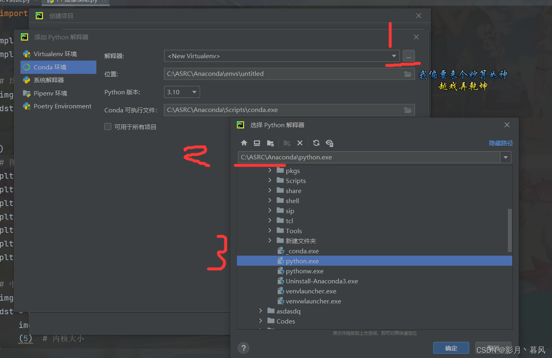Open the path history dropdown arrow
The width and height of the screenshot is (552, 358).
click(x=506, y=157)
